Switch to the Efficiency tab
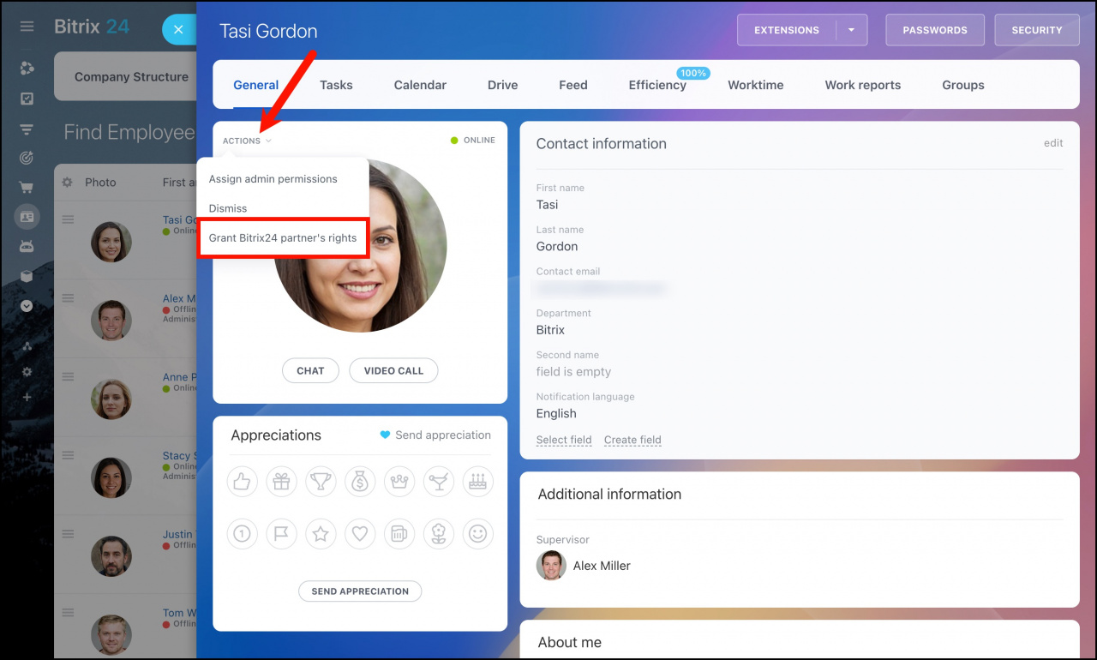The width and height of the screenshot is (1097, 660). 657,85
